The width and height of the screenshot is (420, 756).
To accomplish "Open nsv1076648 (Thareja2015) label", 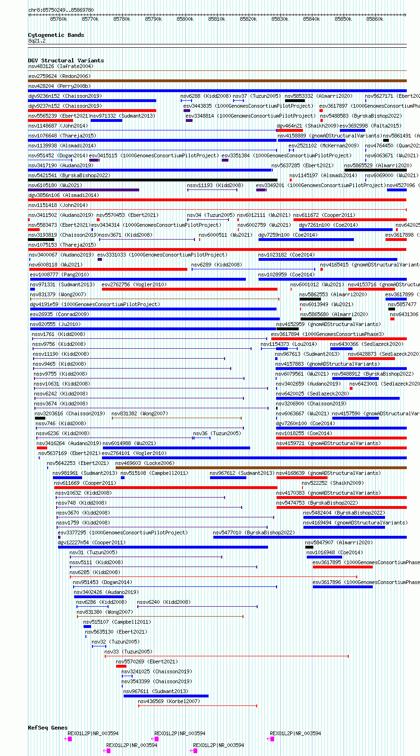I will (62, 136).
